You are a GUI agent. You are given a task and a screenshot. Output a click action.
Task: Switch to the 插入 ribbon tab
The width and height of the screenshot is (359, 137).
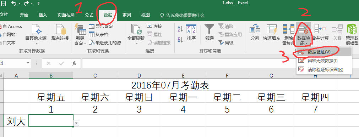tap(43, 15)
